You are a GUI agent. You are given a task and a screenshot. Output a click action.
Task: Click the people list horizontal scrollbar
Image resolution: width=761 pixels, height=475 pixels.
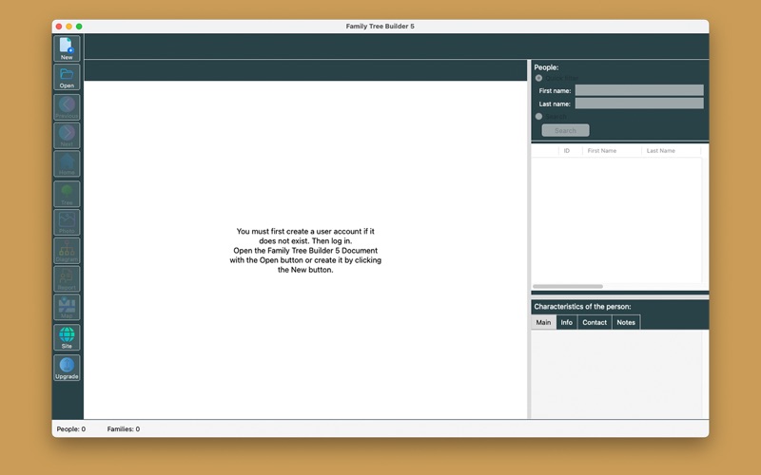(568, 286)
